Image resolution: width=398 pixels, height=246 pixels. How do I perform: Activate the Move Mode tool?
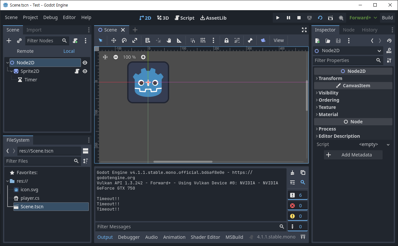coord(114,40)
